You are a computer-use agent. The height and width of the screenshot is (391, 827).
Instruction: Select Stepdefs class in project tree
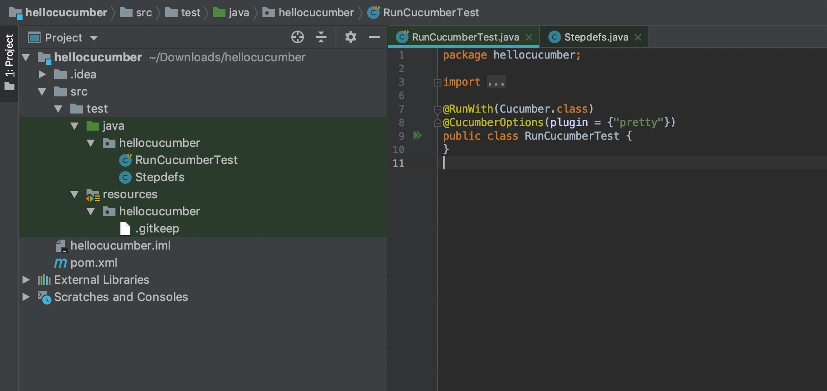click(160, 177)
